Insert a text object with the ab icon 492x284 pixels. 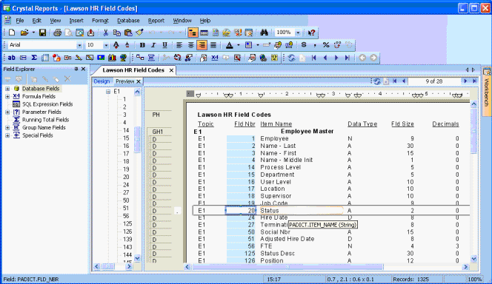[12, 58]
